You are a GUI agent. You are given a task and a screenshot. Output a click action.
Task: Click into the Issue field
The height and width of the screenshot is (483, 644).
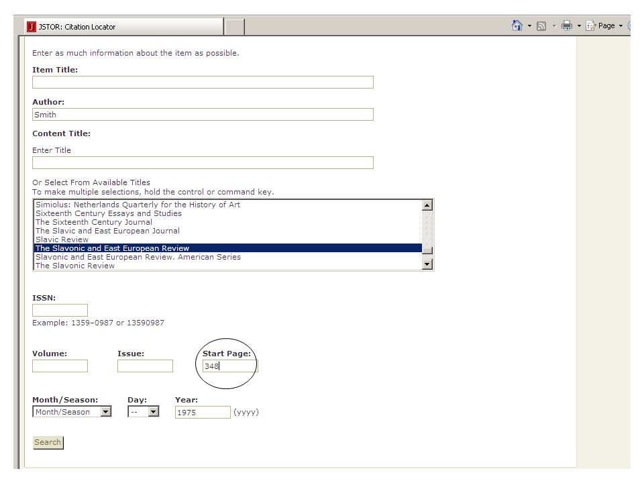145,366
